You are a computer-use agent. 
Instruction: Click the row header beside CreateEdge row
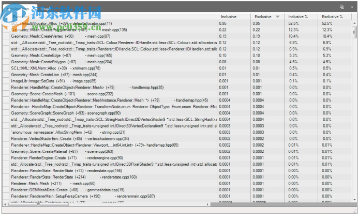[6, 55]
